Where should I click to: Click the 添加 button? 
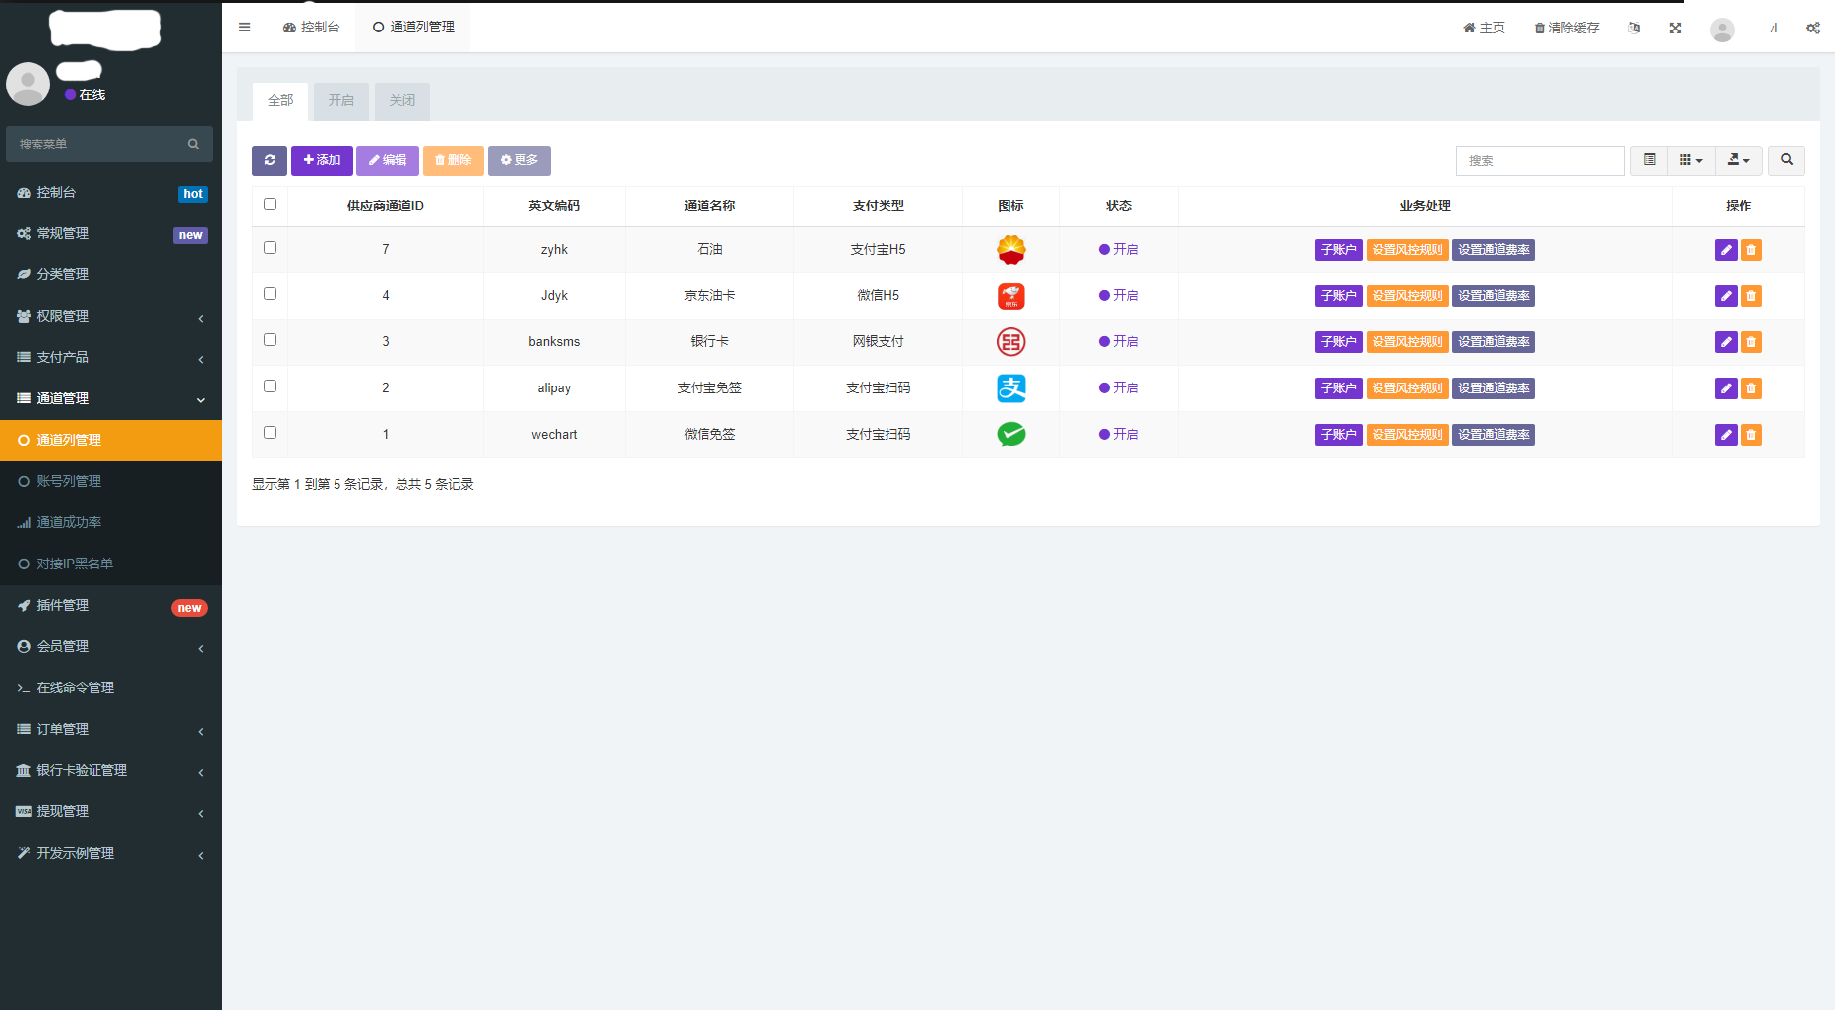(x=322, y=160)
